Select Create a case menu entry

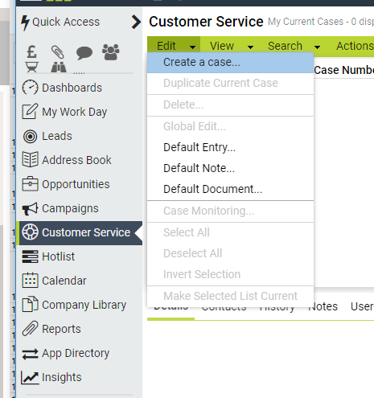pos(230,63)
